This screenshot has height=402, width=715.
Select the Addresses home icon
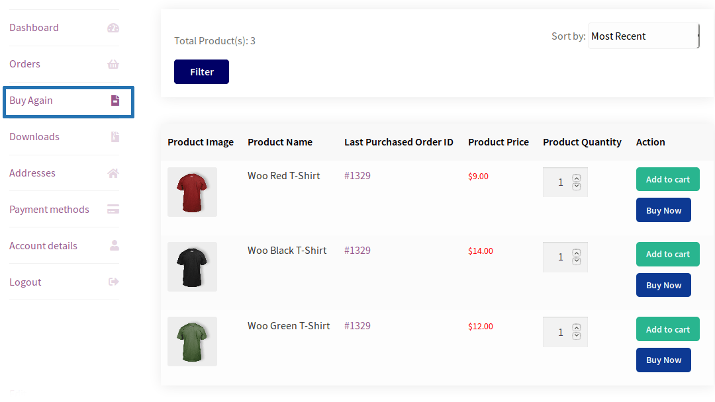tap(113, 173)
